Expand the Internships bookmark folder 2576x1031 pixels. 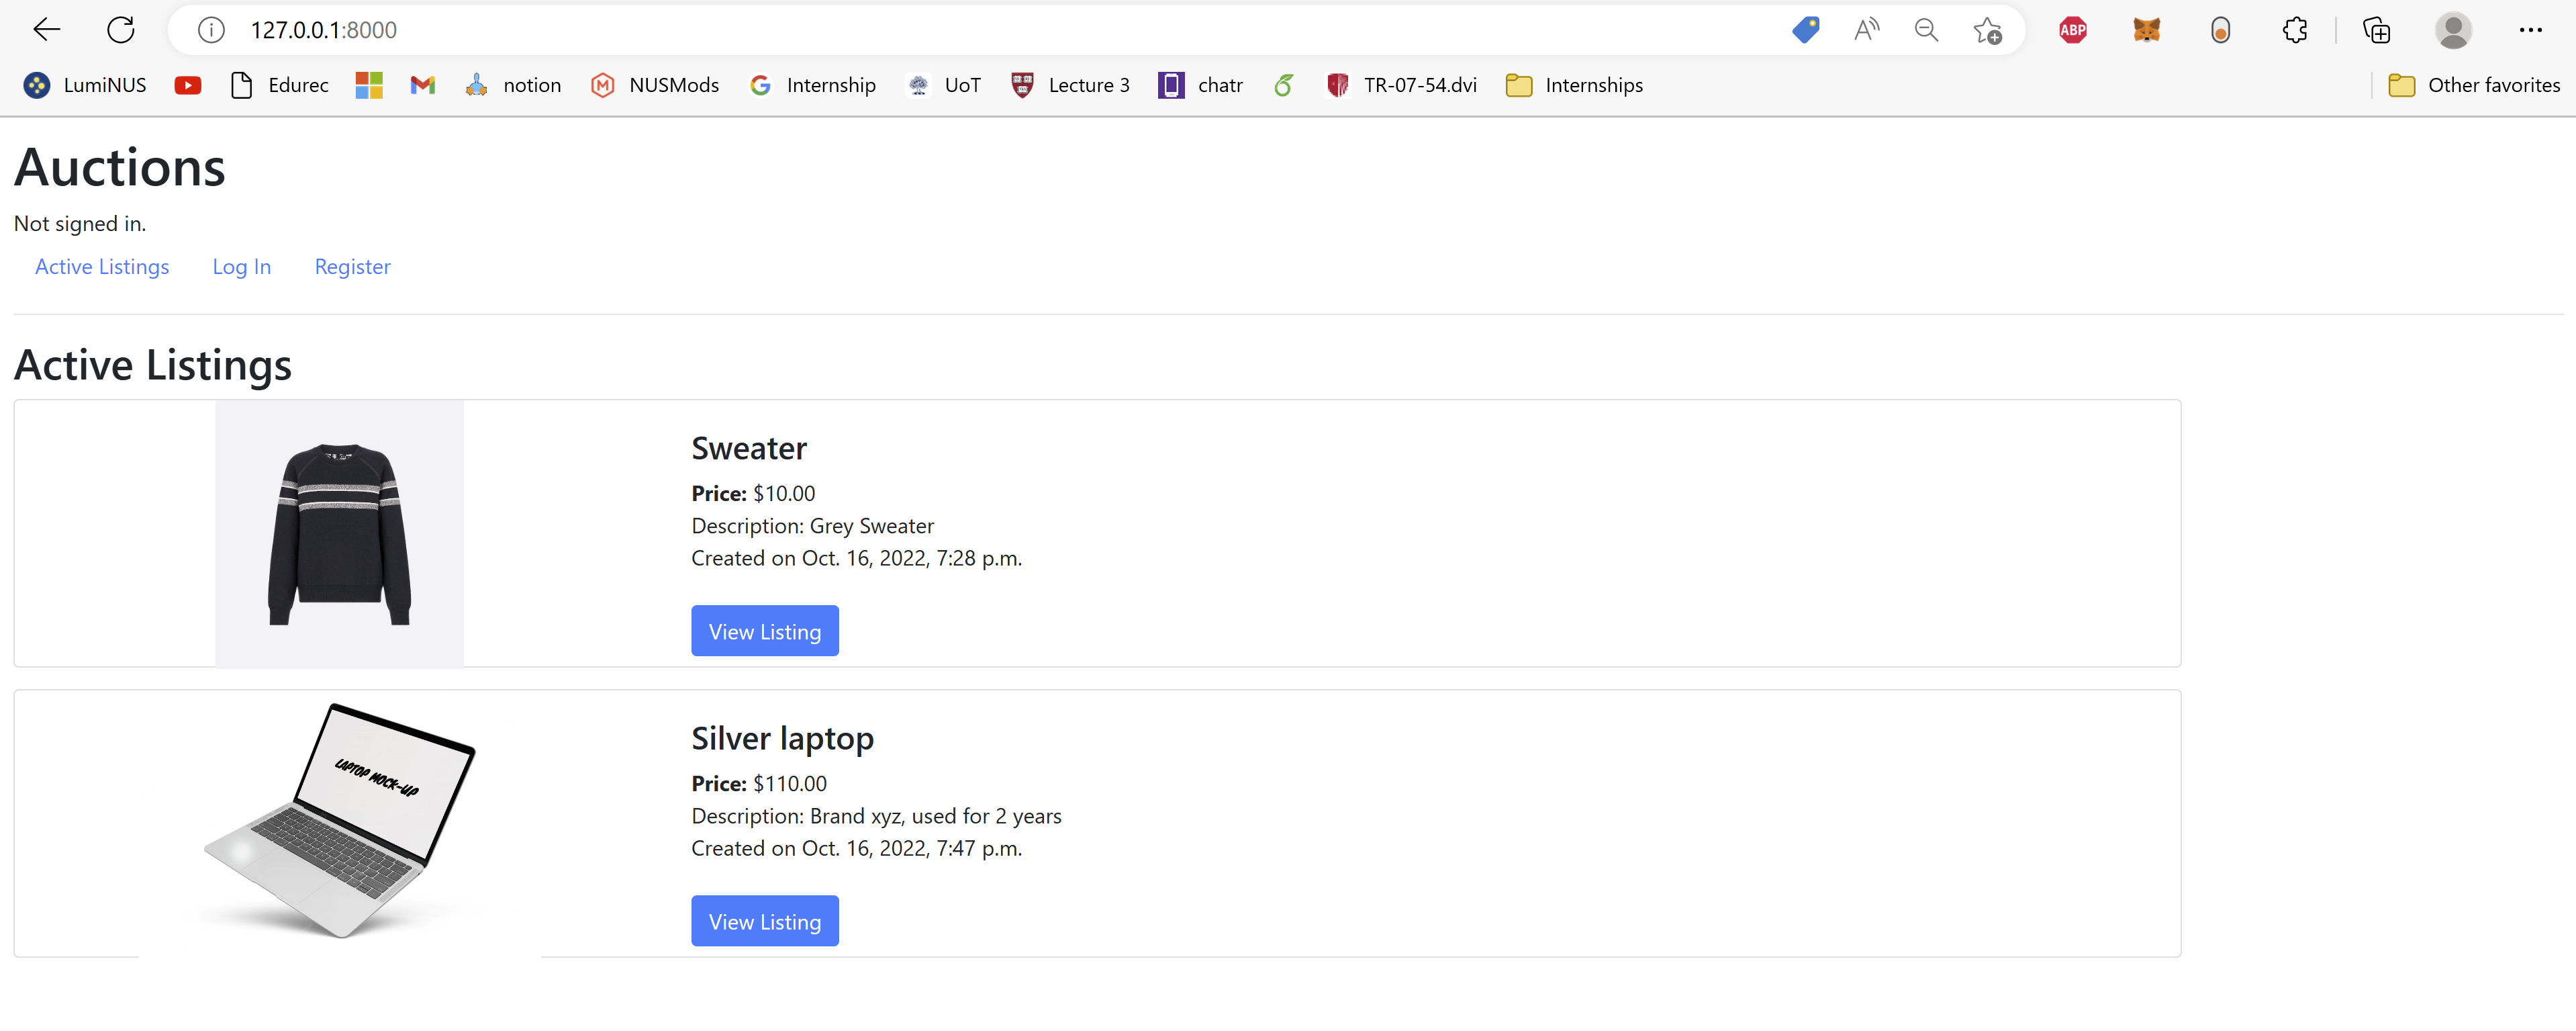(x=1574, y=85)
